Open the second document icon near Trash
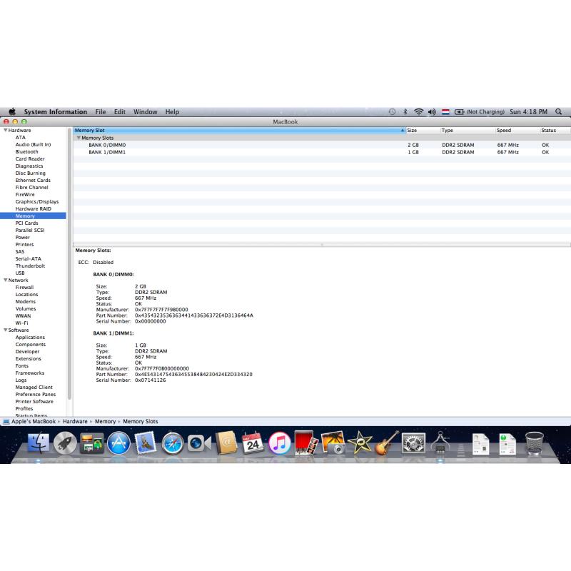571x571 pixels. (x=507, y=444)
